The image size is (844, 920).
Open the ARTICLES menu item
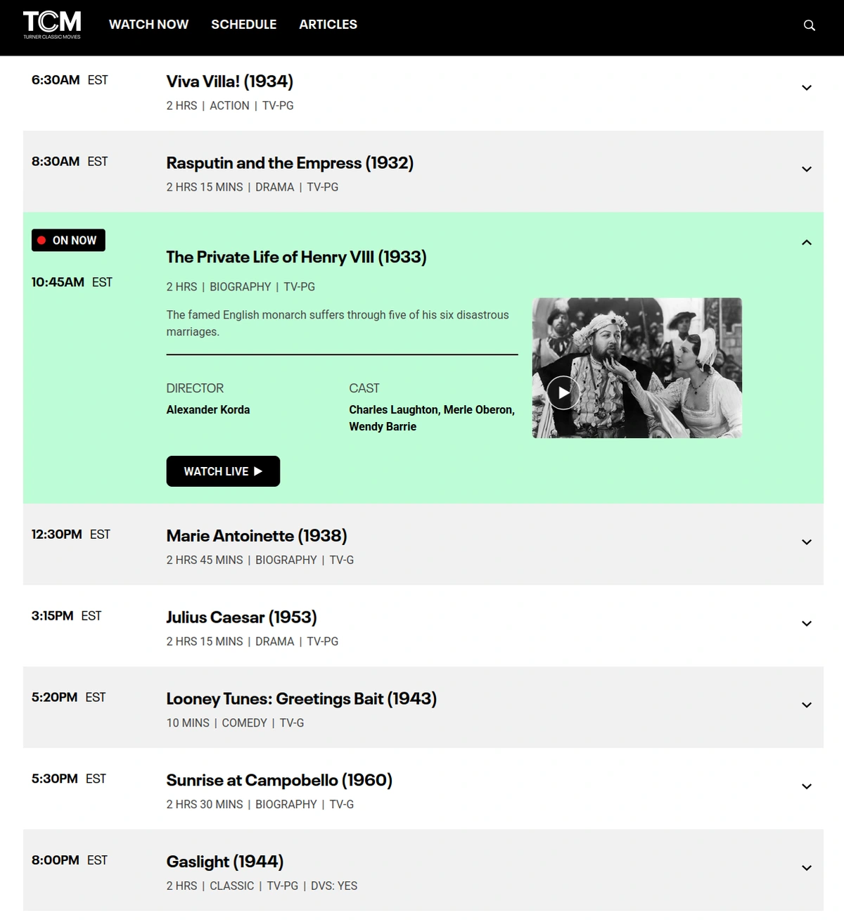click(328, 25)
